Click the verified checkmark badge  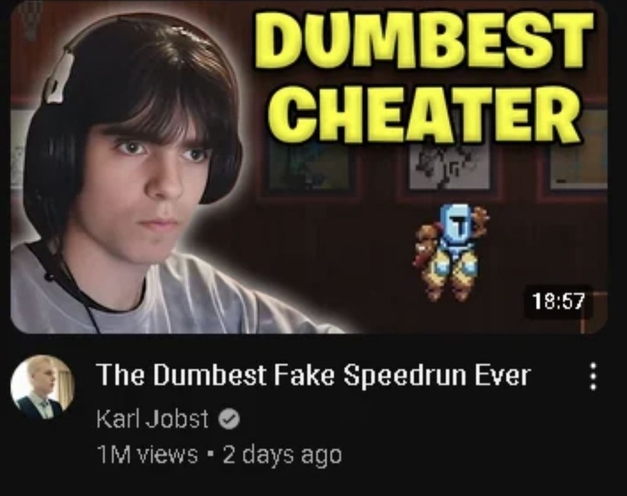click(229, 420)
